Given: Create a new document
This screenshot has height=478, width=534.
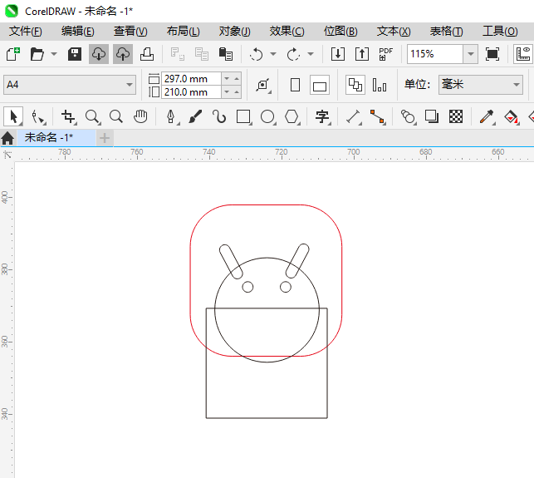Looking at the screenshot, I should [x=13, y=54].
